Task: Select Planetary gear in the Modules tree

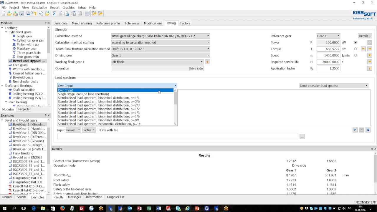Action: pyautogui.click(x=27, y=49)
